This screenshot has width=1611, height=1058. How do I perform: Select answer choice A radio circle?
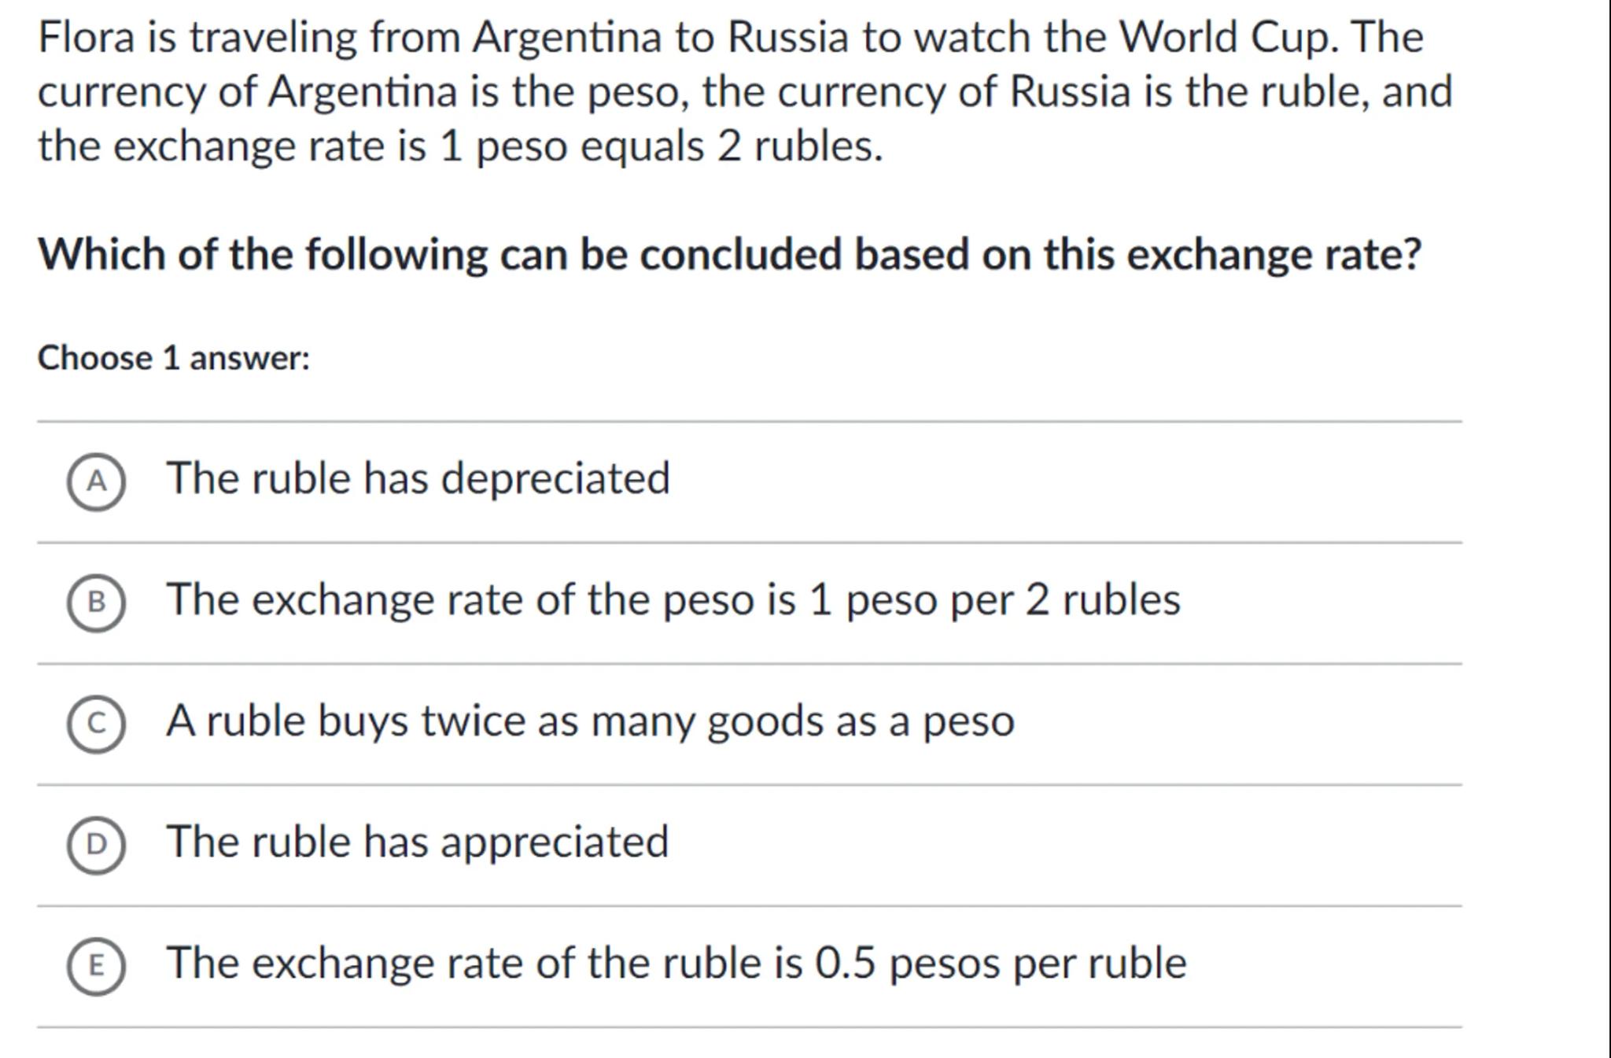coord(96,481)
